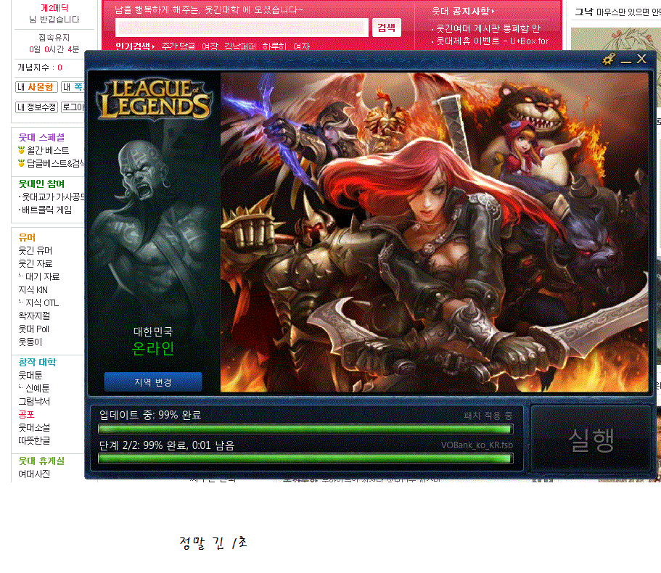This screenshot has height=573, width=661.
Task: Open the 웃긴여대 게시판 통폐합 notice
Action: [x=488, y=28]
